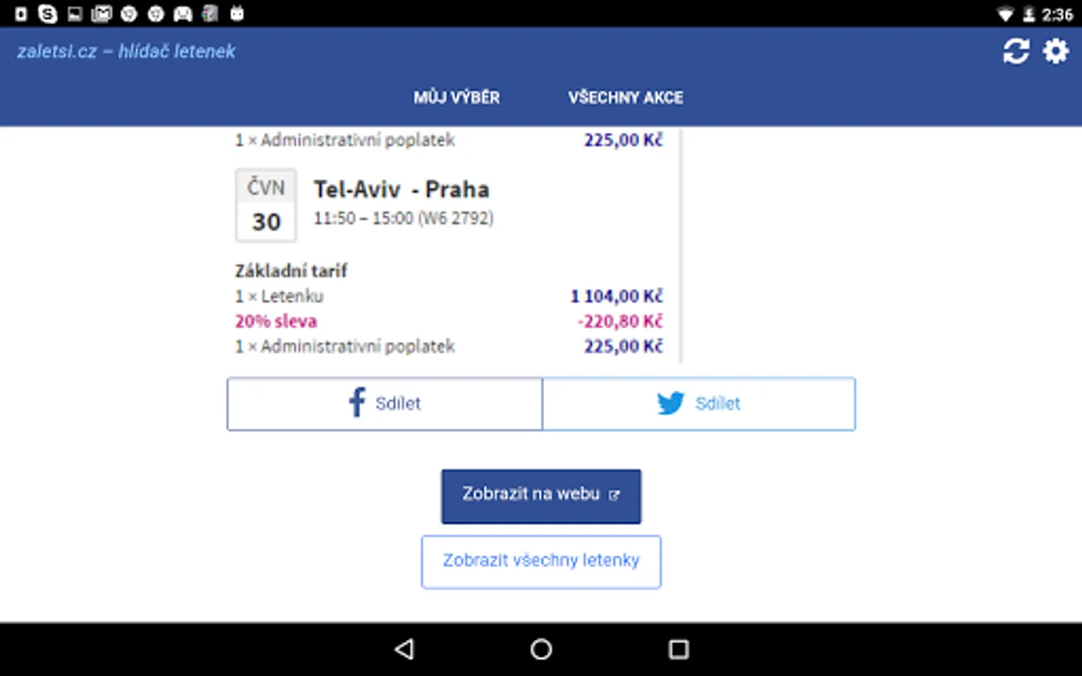The width and height of the screenshot is (1082, 676).
Task: Switch to VŠECHNY AKCE tab
Action: click(x=625, y=98)
